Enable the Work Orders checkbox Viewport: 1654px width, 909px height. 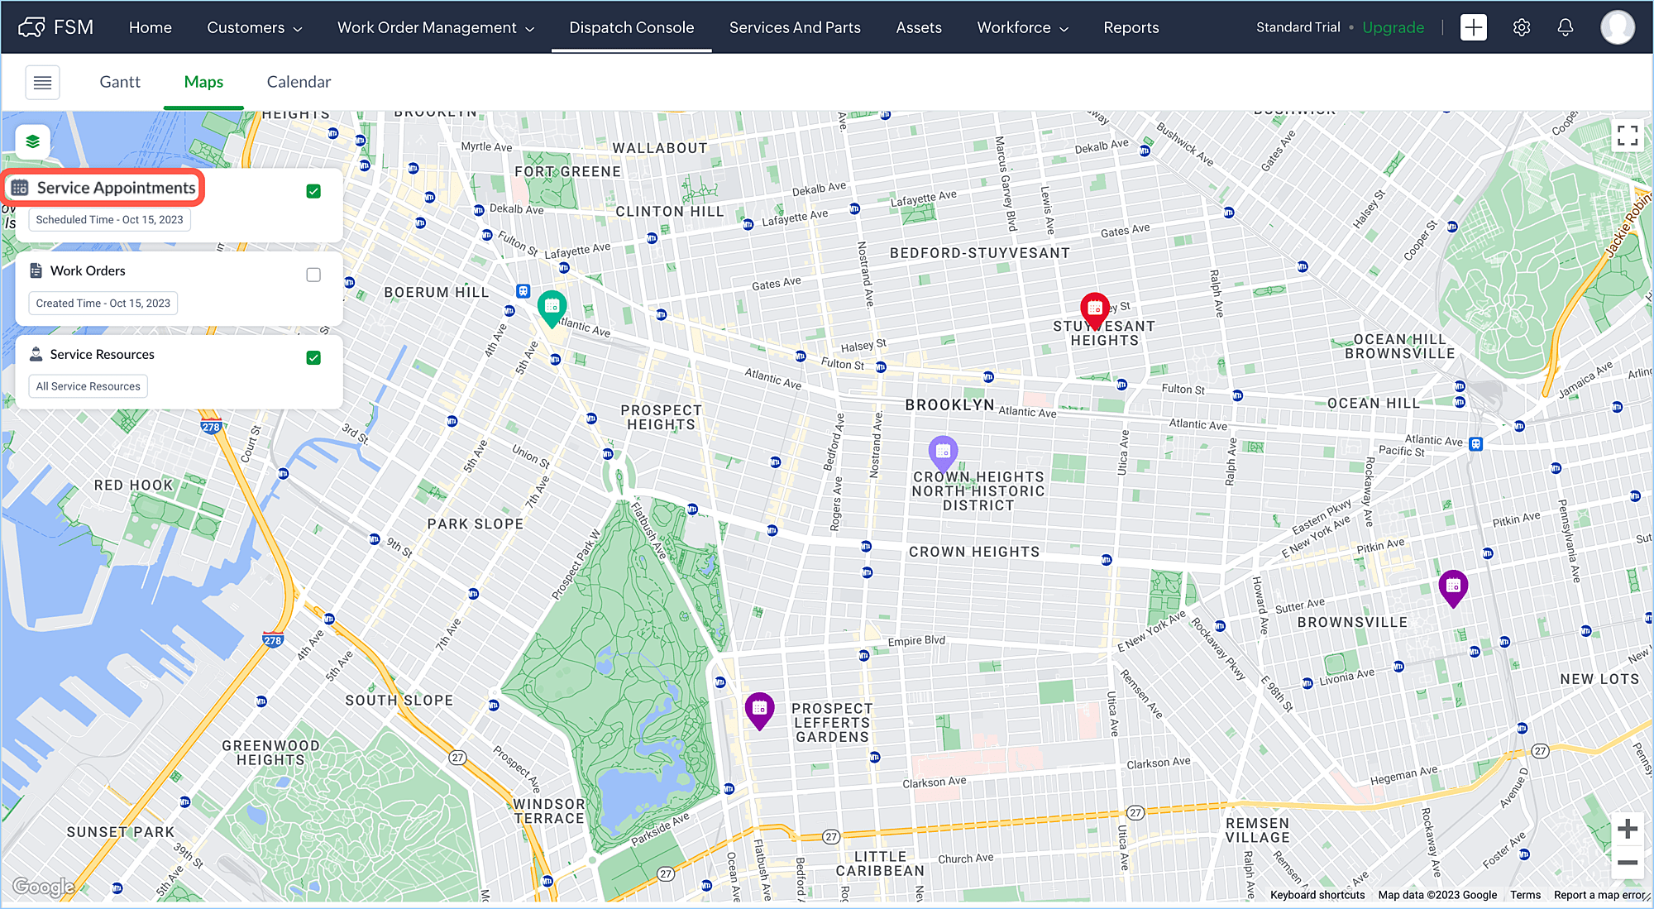[x=313, y=275]
